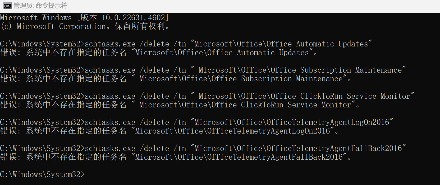This screenshot has width=440, height=185.
Task: Click the Command Prompt title bar icon
Action: 7,6
